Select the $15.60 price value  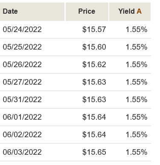tap(94, 47)
